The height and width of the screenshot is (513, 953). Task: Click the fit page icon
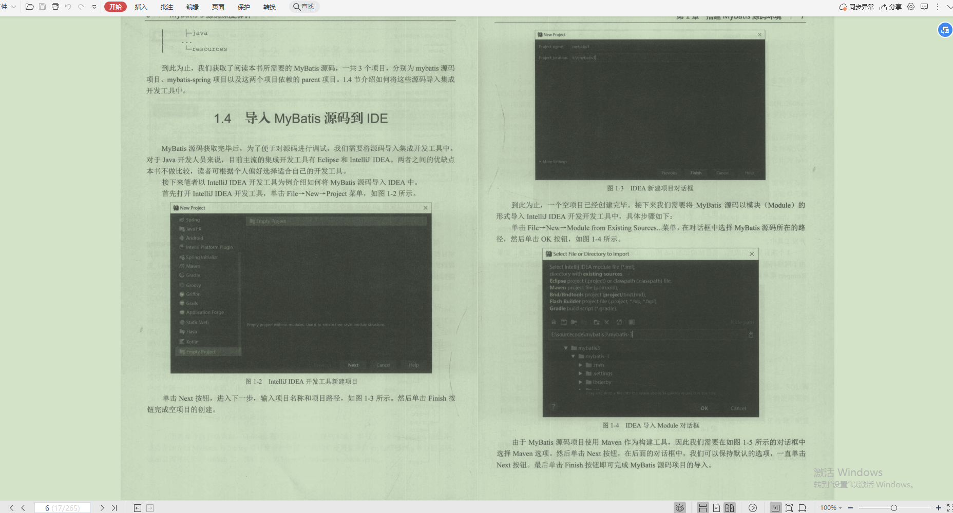pos(789,508)
